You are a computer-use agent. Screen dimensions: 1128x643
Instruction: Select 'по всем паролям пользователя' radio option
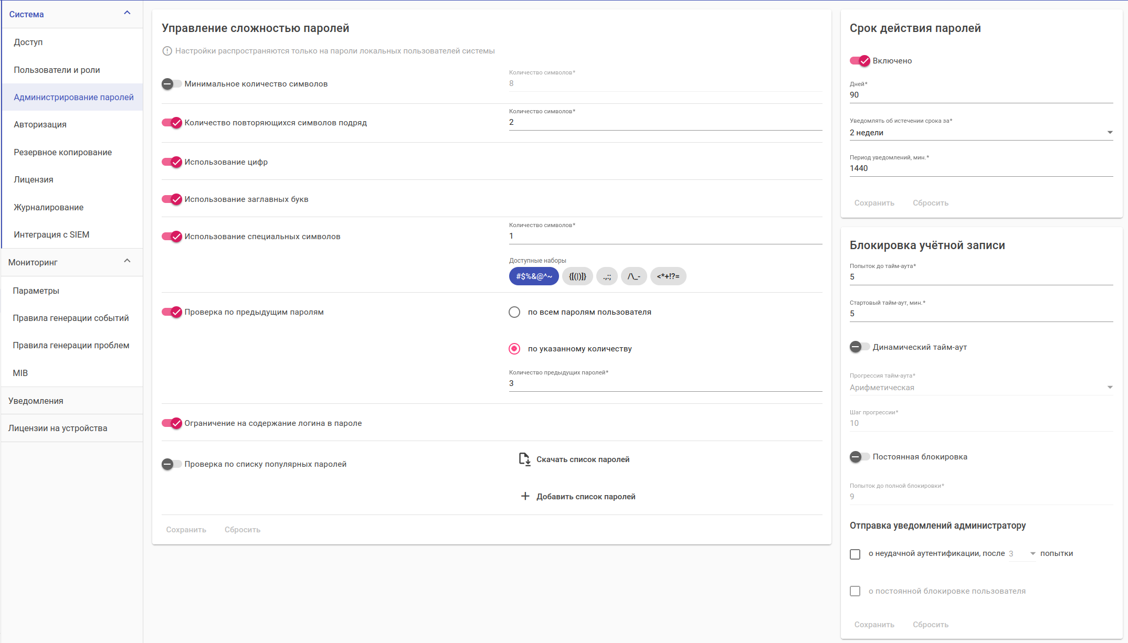514,312
